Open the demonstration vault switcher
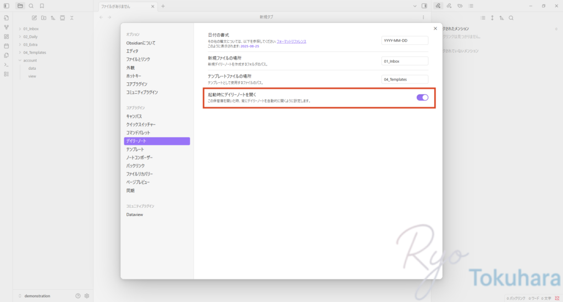563x302 pixels. pos(37,295)
